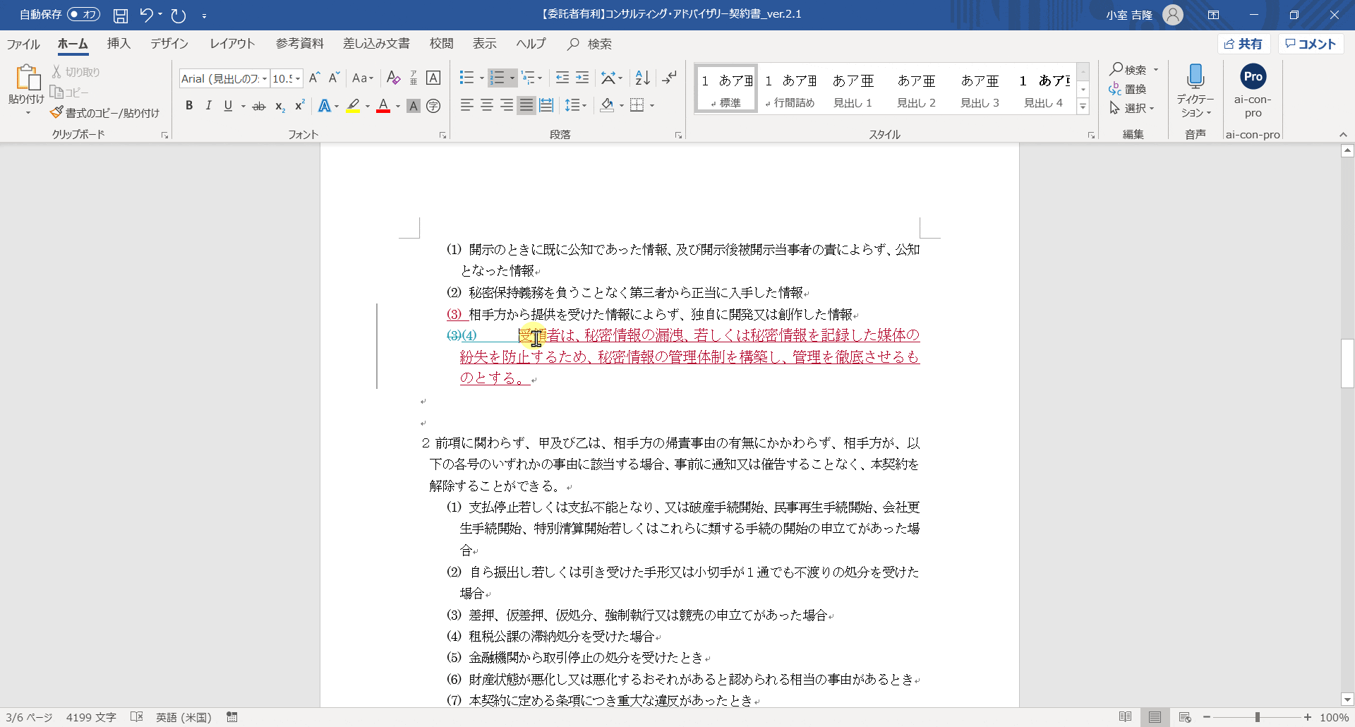1355x727 pixels.
Task: Click the vertical scrollbar thumb
Action: 1347,363
